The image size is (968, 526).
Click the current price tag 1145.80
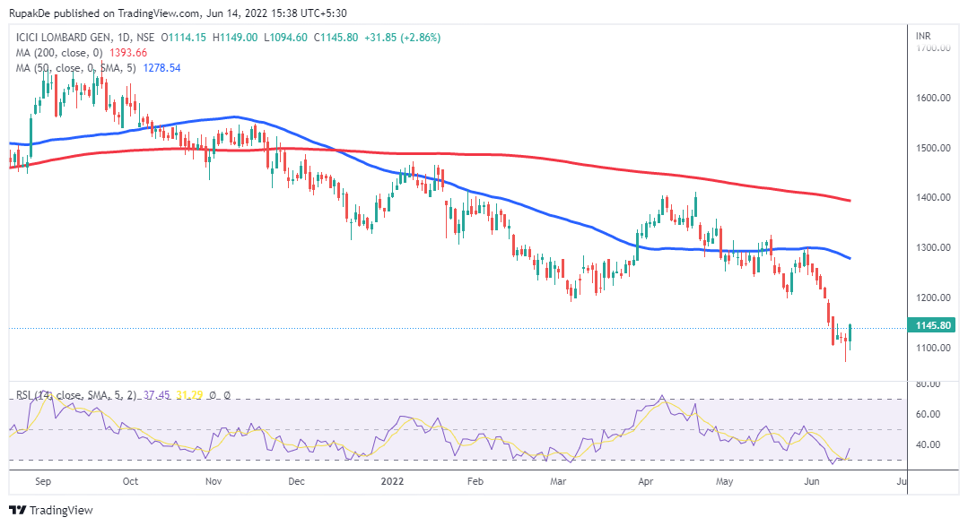(x=932, y=325)
